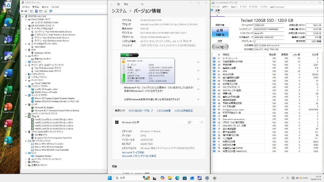
Task: Open the 操作(A) menu in Device Manager
Action: pos(36,7)
